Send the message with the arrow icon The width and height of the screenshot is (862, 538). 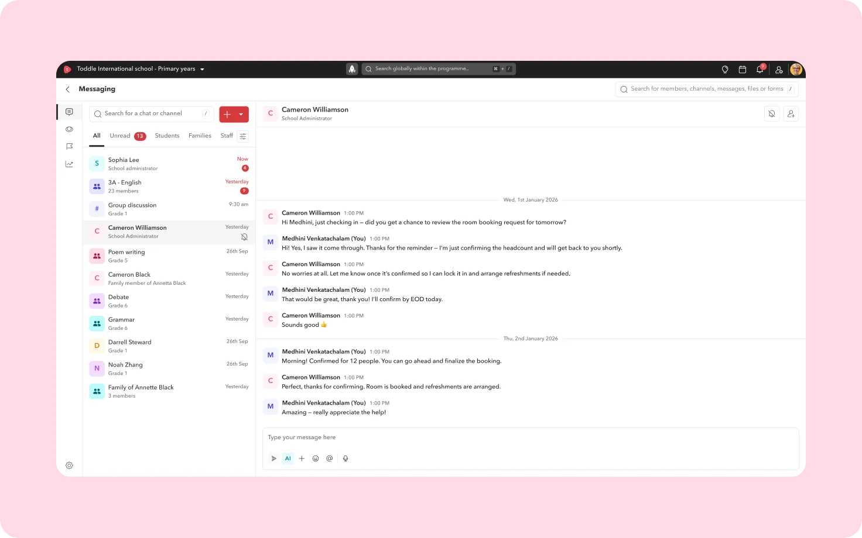tap(273, 458)
